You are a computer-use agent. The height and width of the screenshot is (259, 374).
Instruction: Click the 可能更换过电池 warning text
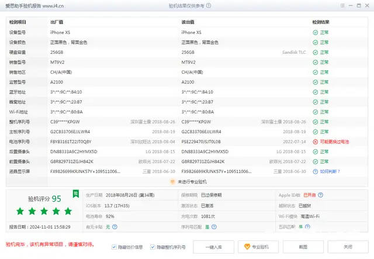click(x=334, y=142)
